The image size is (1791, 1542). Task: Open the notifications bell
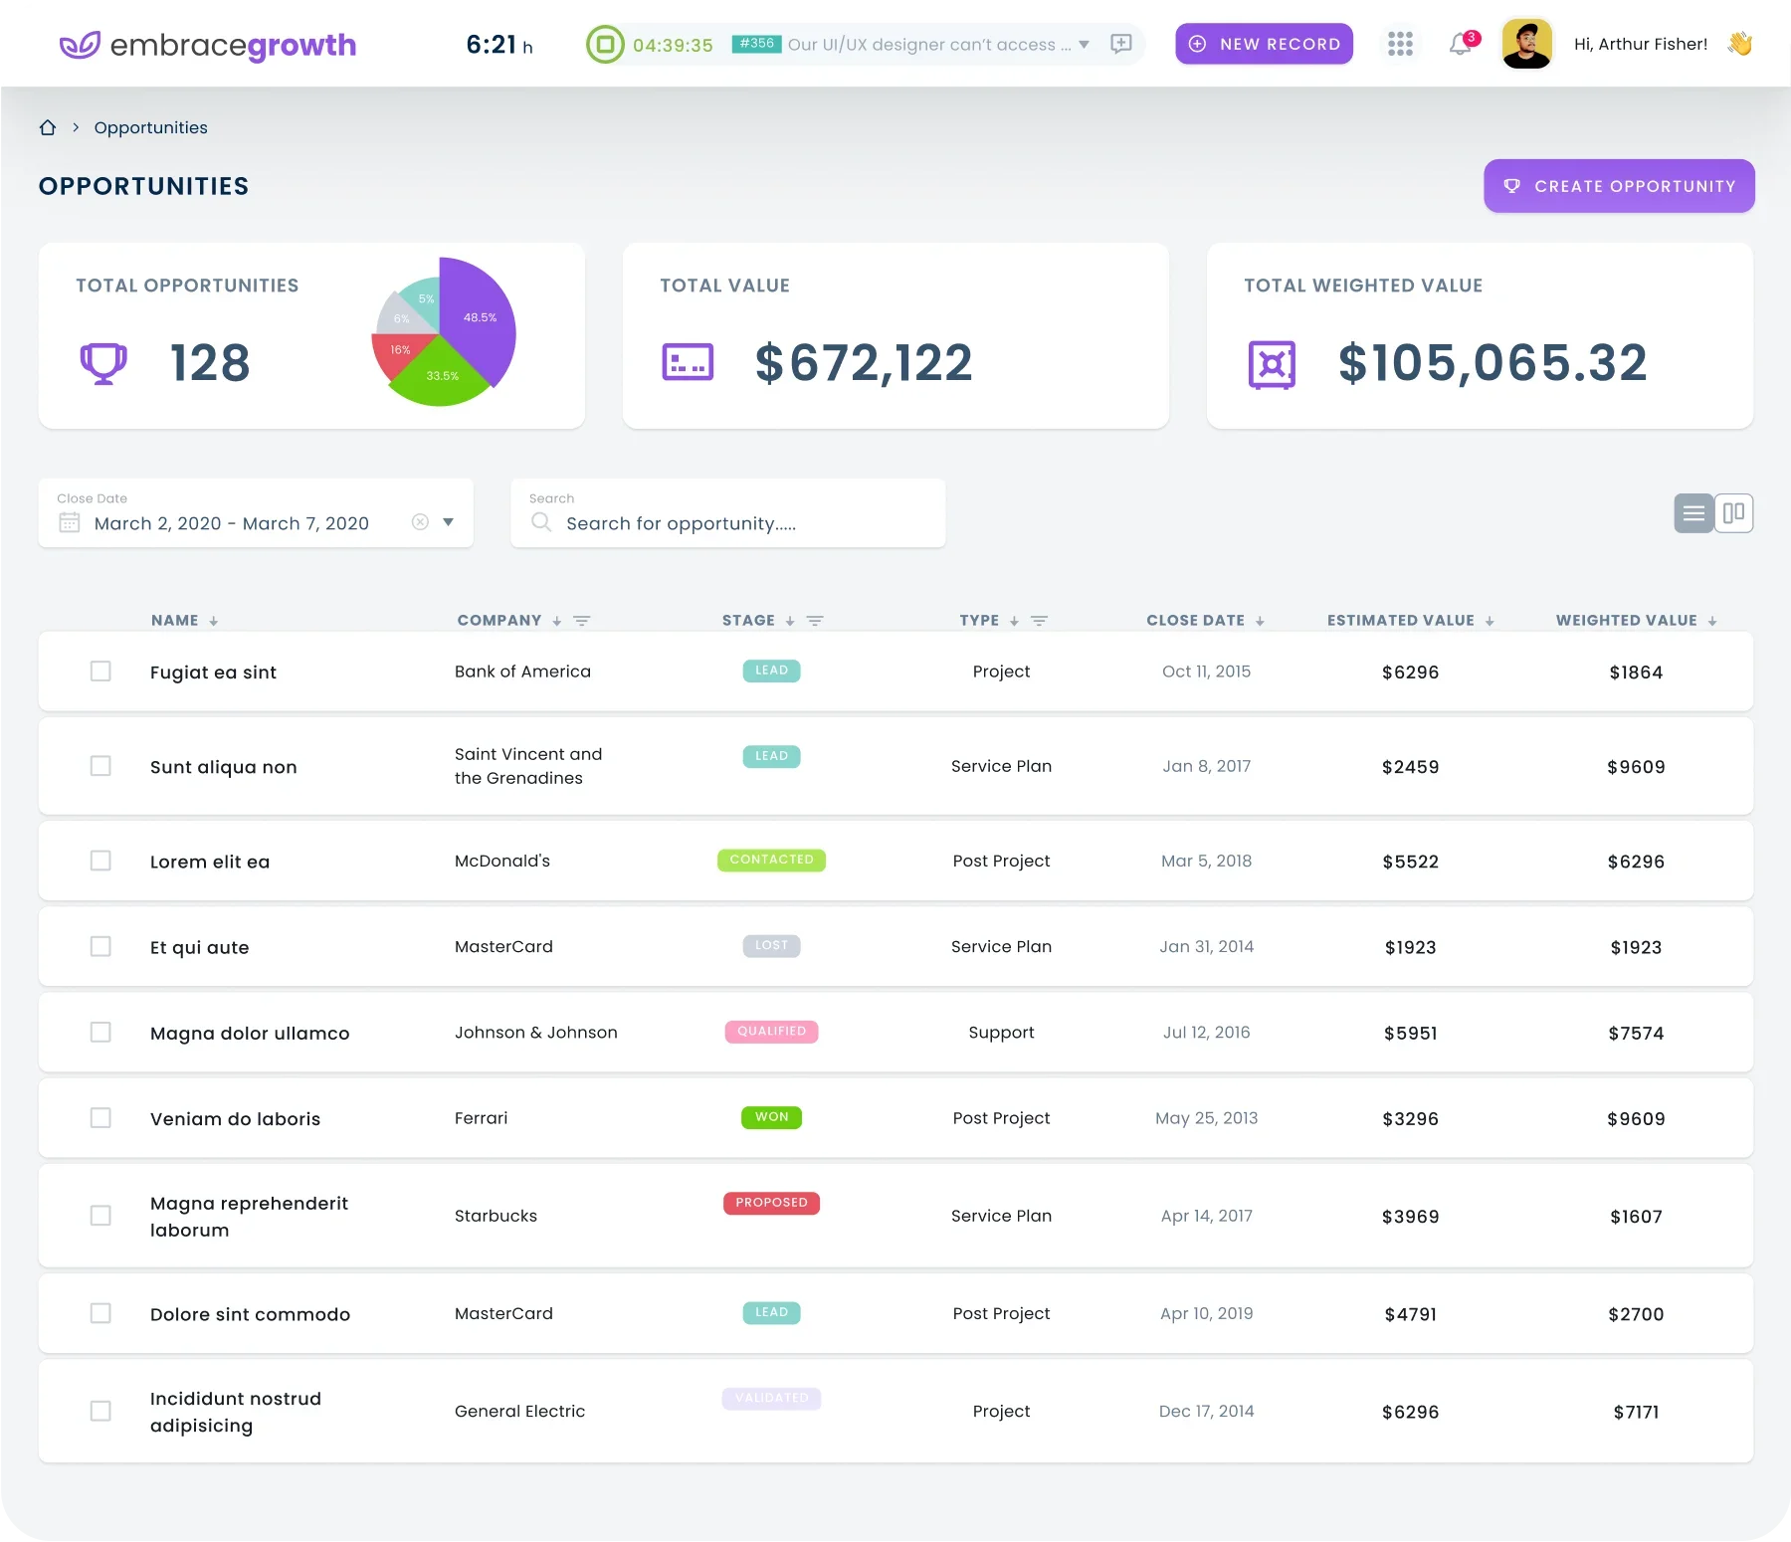tap(1460, 45)
